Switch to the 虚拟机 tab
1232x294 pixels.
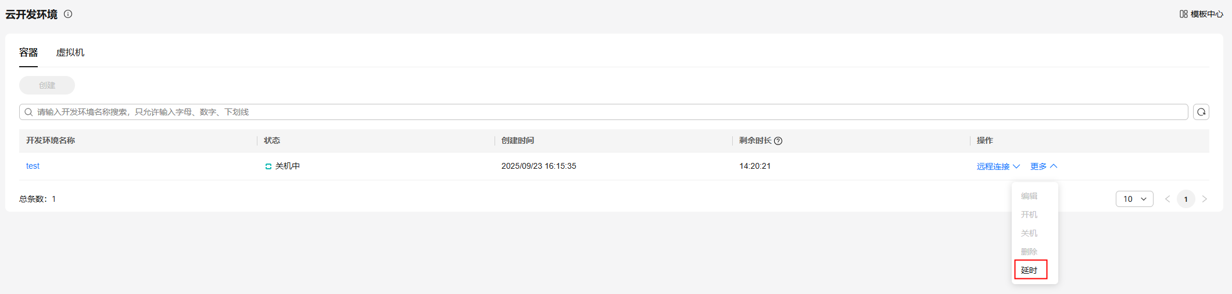tap(70, 53)
